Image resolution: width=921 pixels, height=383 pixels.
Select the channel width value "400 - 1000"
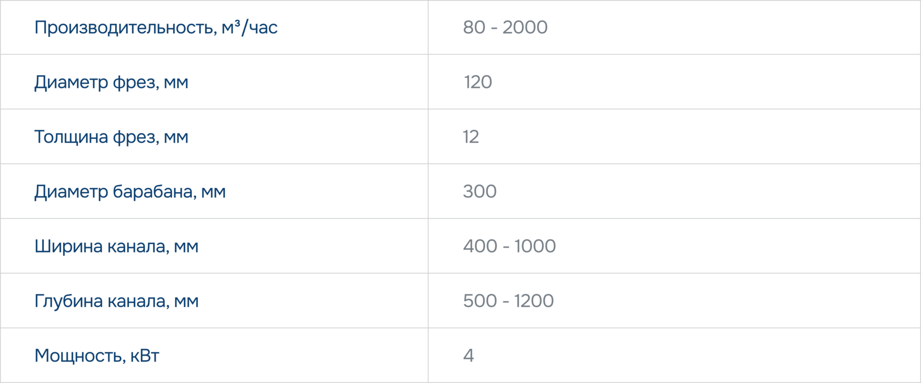(509, 246)
